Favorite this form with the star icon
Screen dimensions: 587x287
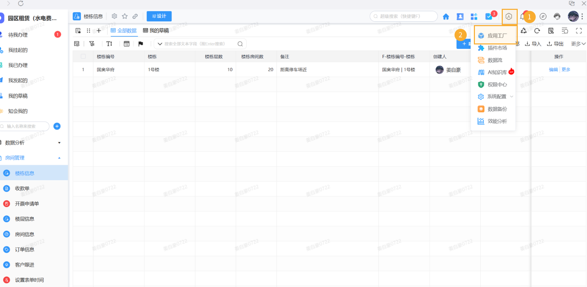[x=125, y=16]
